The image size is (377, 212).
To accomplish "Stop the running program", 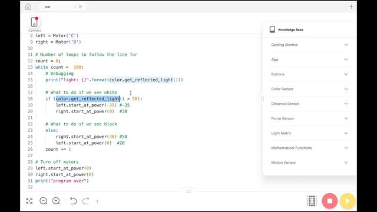I will pos(330,201).
